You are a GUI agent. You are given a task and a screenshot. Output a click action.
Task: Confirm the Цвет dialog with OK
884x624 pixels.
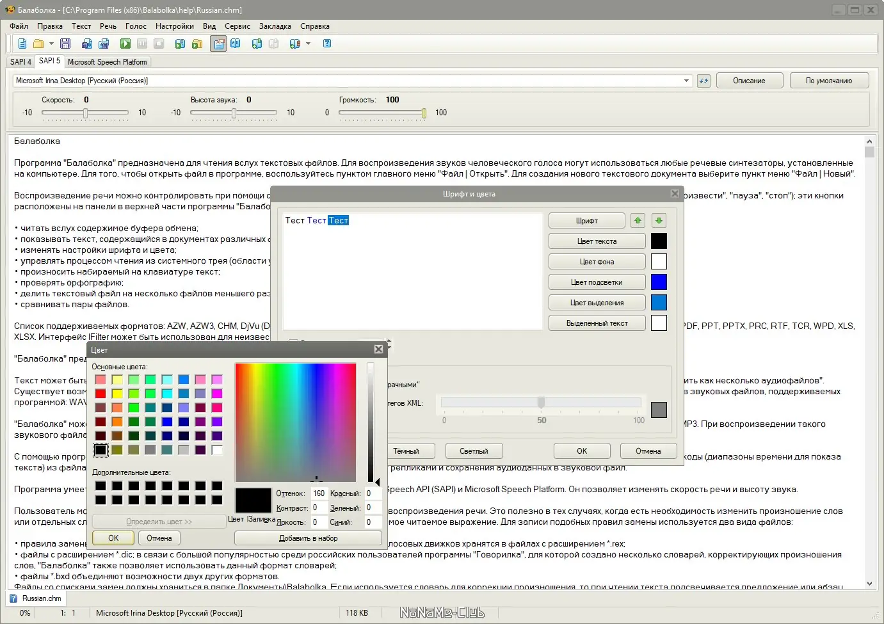coord(113,538)
